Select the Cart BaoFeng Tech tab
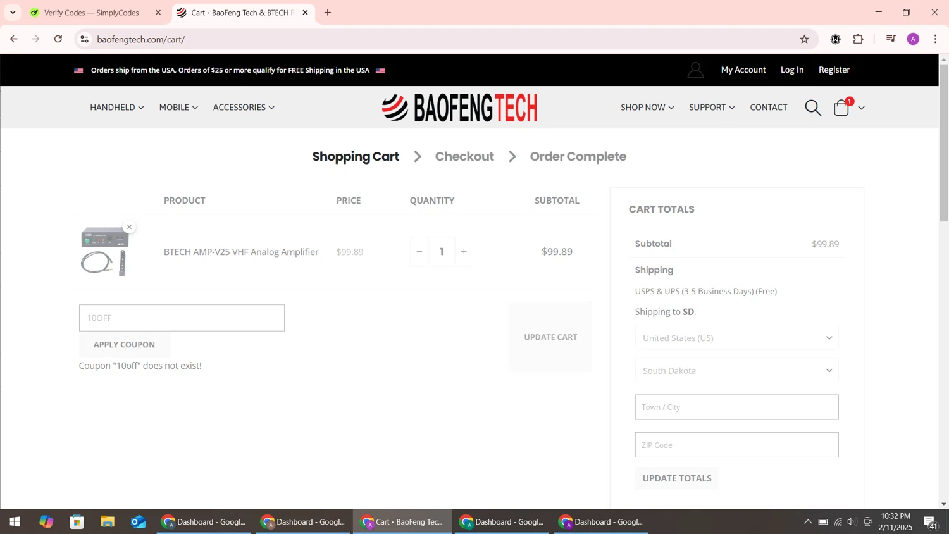The width and height of the screenshot is (949, 534). (x=243, y=13)
